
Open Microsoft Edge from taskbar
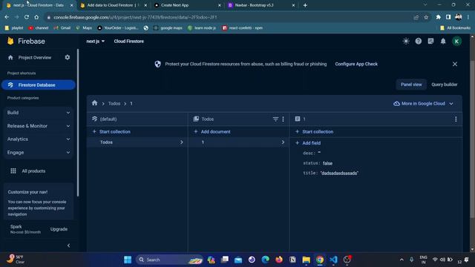pyautogui.click(x=266, y=260)
